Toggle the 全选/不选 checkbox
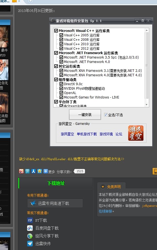Viewport: 157px width, 250px height. tap(105, 115)
